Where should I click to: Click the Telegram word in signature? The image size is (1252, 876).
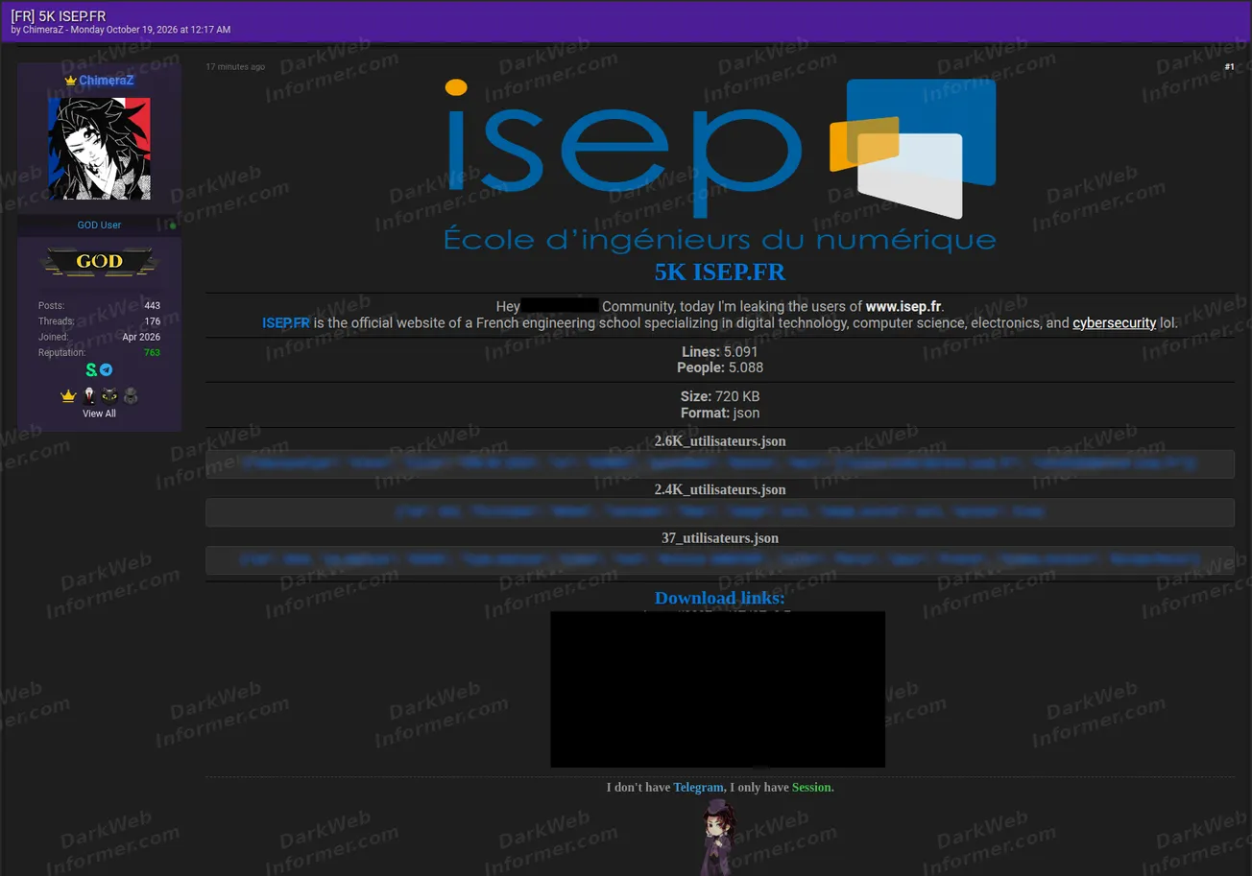click(x=698, y=788)
